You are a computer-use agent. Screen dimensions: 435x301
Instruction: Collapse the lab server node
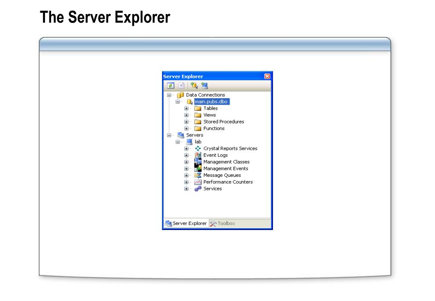point(178,142)
